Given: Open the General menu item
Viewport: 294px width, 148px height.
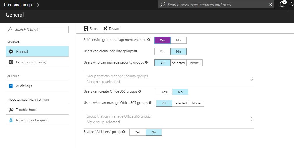Looking at the screenshot, I should pos(37,51).
